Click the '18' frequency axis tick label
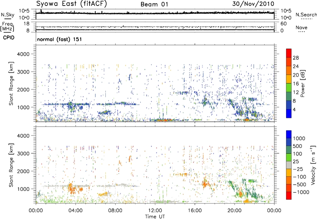This screenshot has height=219, width=317. click(x=27, y=24)
